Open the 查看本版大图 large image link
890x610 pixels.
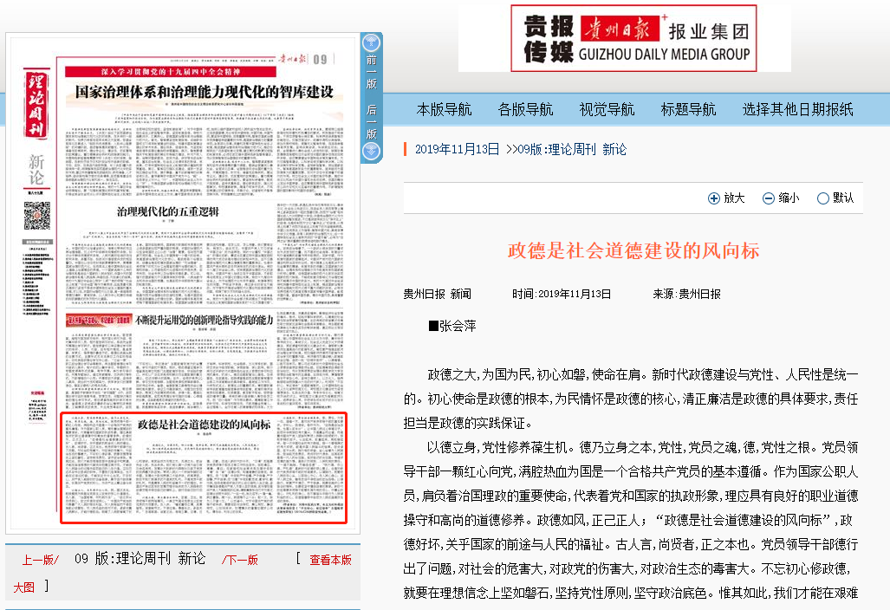coord(330,560)
